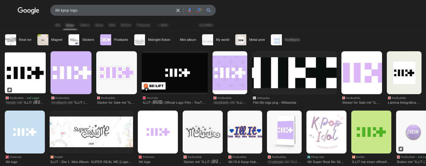This screenshot has height=166, width=426.
Task: Open the lavender greeting card mockup thumbnail
Action: 284,132
